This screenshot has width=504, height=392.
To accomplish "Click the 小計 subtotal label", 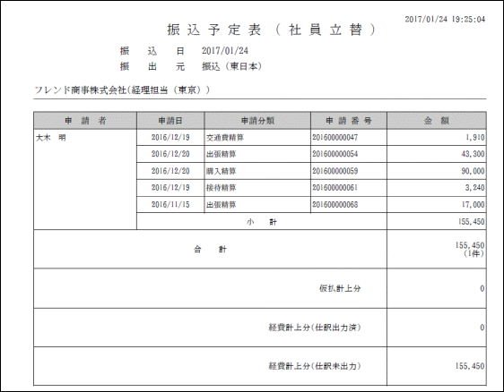I will [x=262, y=222].
